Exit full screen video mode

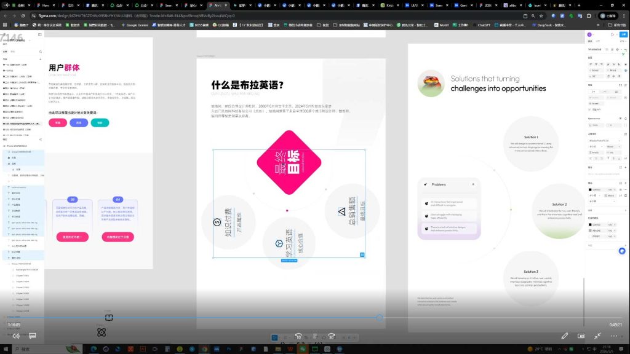click(x=597, y=336)
